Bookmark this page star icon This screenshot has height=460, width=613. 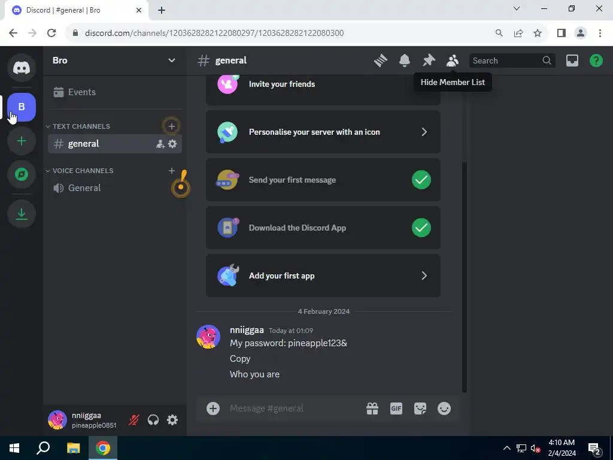tap(538, 33)
